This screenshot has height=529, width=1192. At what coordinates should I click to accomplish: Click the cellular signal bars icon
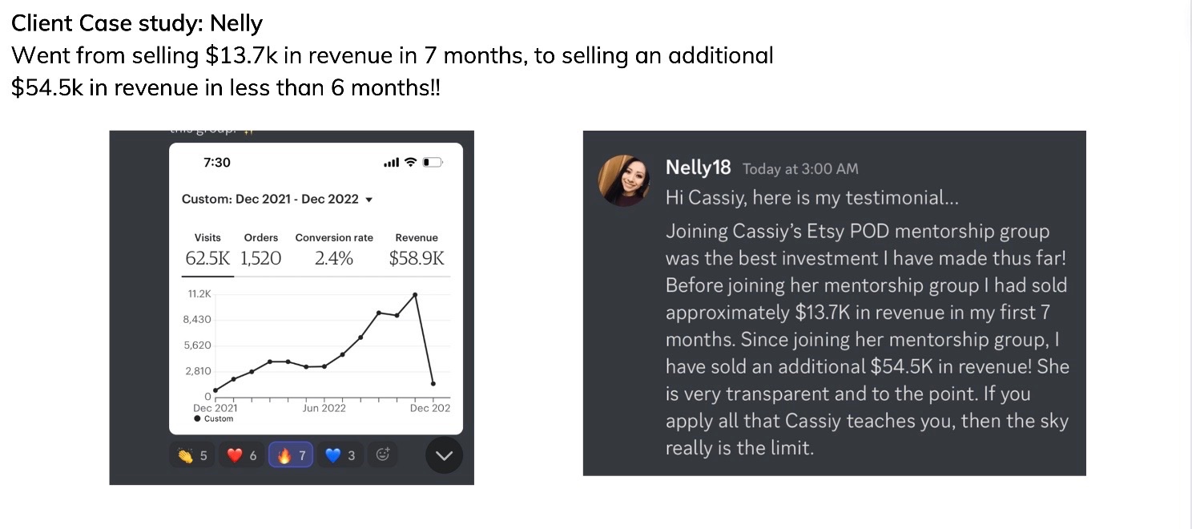point(392,163)
